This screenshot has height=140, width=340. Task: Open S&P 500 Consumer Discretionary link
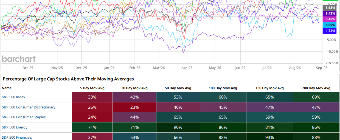(29, 107)
